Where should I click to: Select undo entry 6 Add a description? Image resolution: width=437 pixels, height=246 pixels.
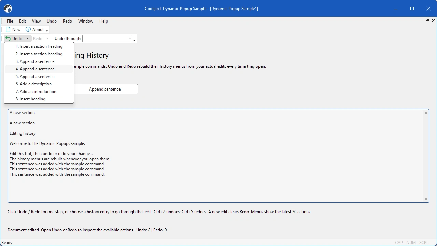(39, 84)
